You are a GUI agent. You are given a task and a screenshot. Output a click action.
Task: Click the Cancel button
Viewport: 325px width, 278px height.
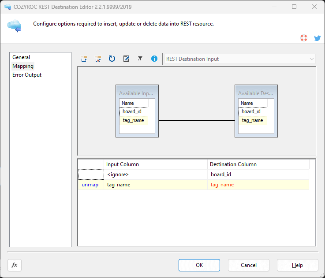coord(249,265)
